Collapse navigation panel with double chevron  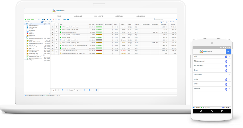click(x=49, y=22)
